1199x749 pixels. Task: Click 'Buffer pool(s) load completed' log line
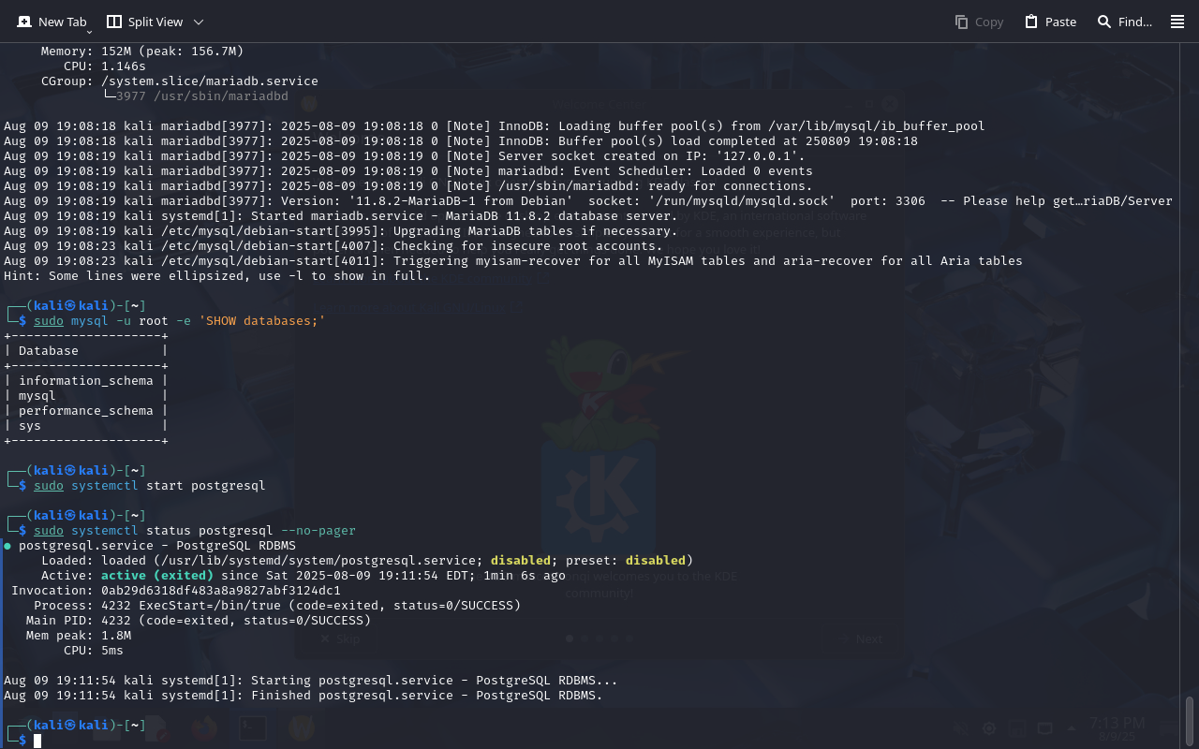pyautogui.click(x=461, y=141)
